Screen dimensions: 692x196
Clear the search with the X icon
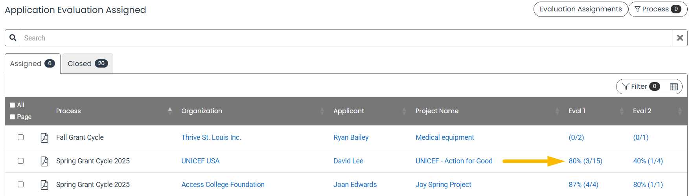pos(680,38)
